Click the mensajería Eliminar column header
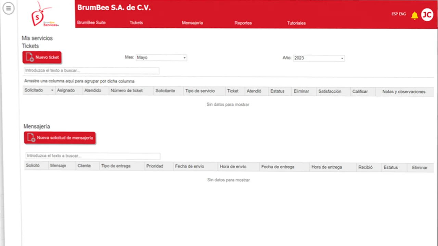Screen dimensions: 438x246 (x=420, y=168)
